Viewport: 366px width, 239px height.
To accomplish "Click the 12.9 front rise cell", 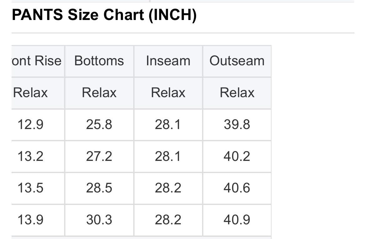I will coord(30,125).
